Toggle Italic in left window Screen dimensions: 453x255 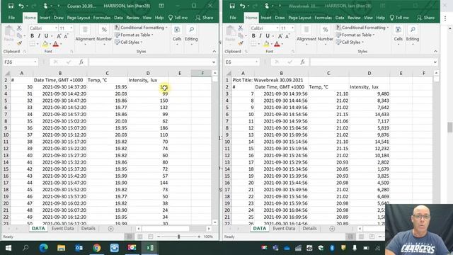pos(39,36)
